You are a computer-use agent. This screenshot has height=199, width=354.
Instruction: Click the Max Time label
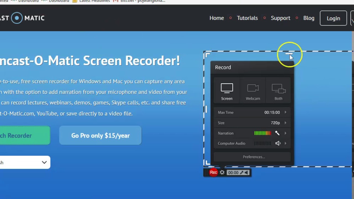pyautogui.click(x=226, y=112)
